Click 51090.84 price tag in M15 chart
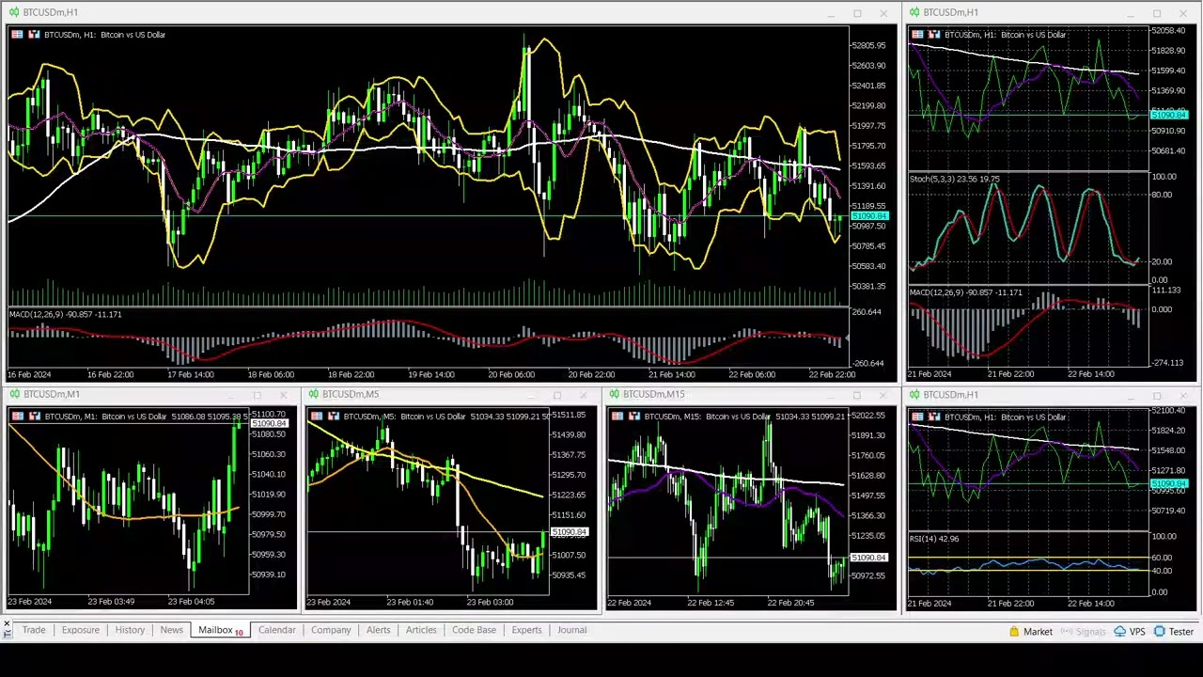Viewport: 1203px width, 677px height. 869,558
